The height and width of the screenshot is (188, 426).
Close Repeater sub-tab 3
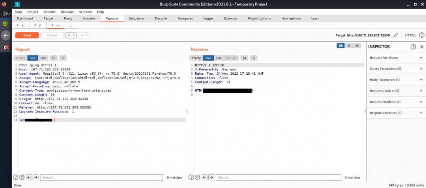click(x=57, y=25)
